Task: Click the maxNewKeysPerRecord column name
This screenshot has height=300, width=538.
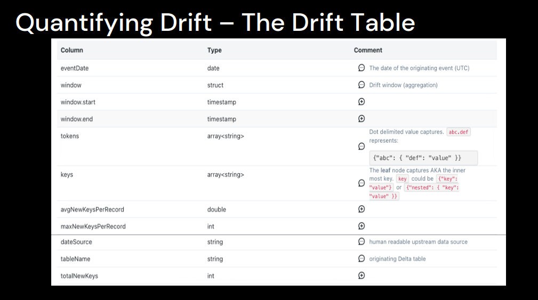Action: point(93,227)
